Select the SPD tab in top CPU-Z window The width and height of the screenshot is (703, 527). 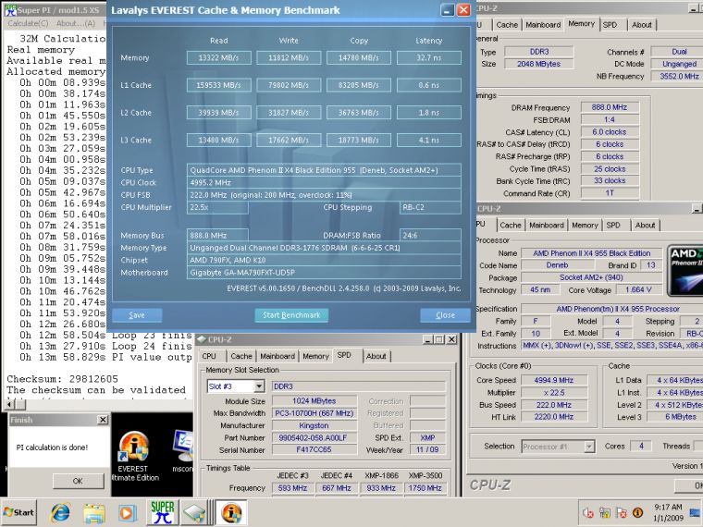click(610, 25)
